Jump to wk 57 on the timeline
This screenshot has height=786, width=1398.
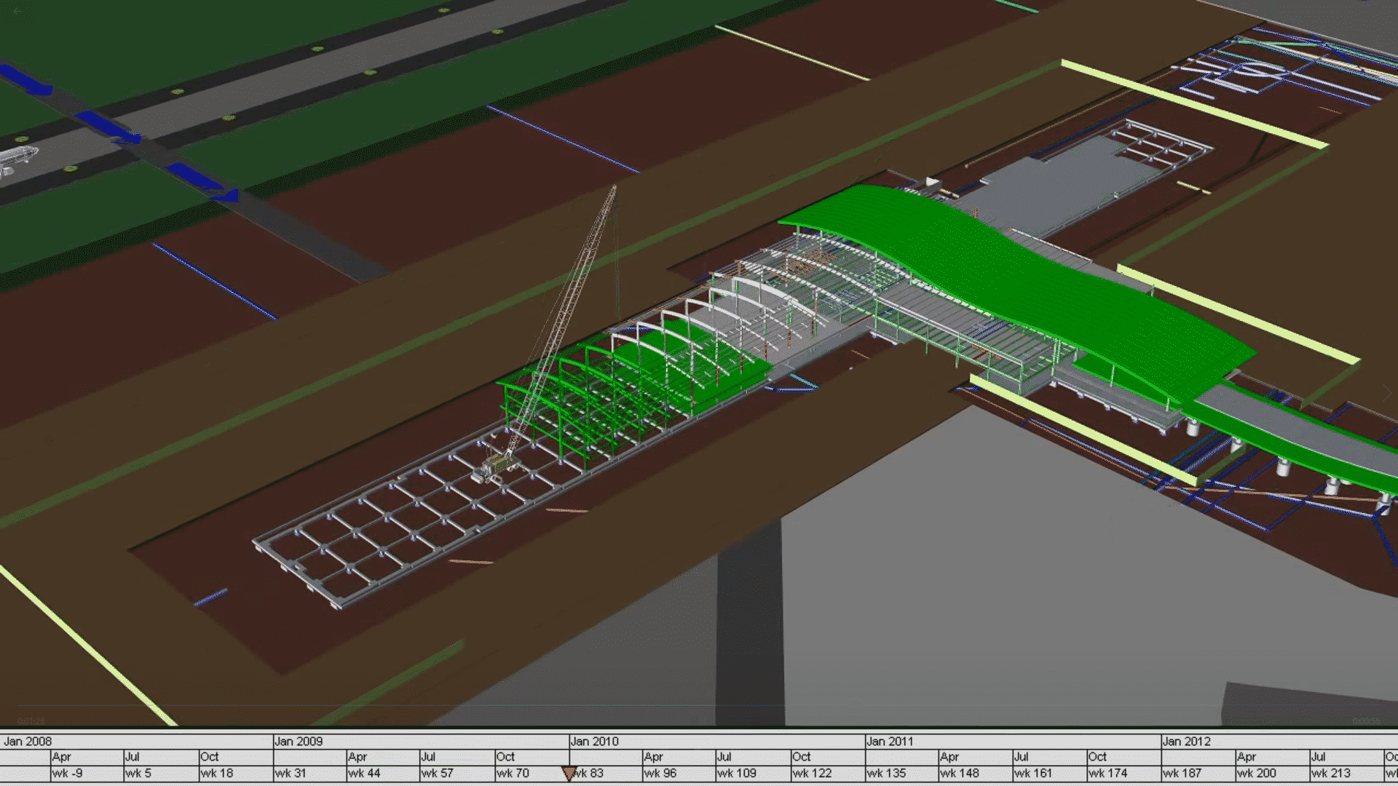[438, 773]
